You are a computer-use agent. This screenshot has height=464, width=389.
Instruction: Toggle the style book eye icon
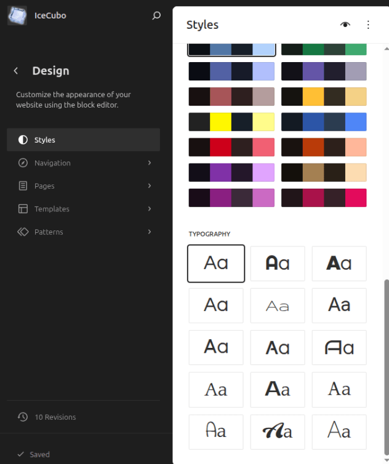tap(345, 25)
